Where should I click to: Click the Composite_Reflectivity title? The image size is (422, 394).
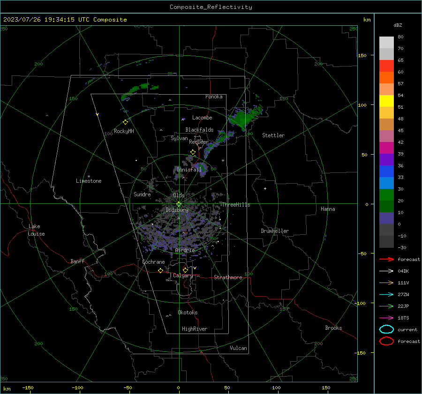(211, 7)
